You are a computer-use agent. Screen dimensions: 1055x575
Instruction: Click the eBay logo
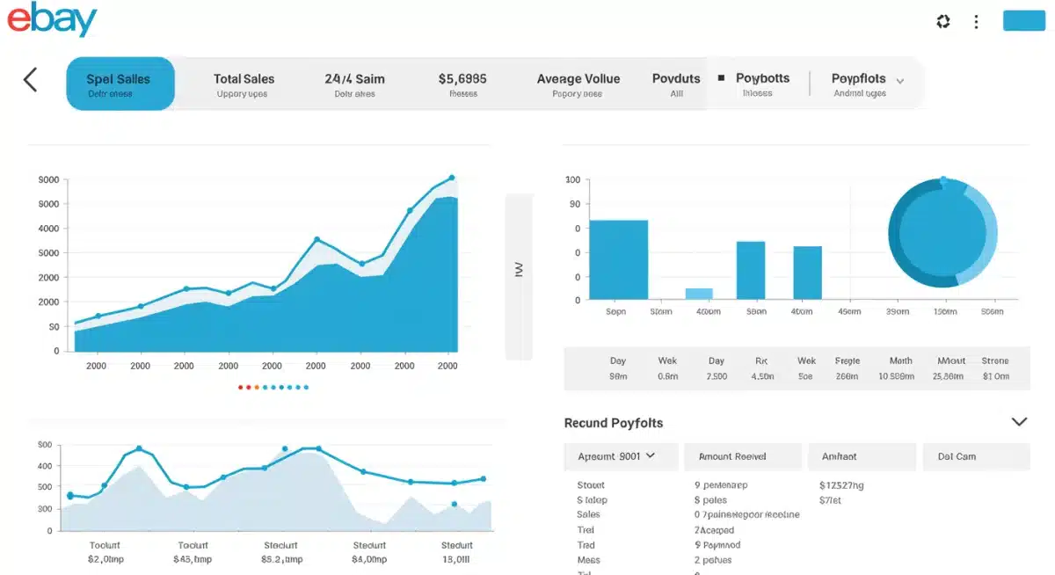[x=53, y=19]
